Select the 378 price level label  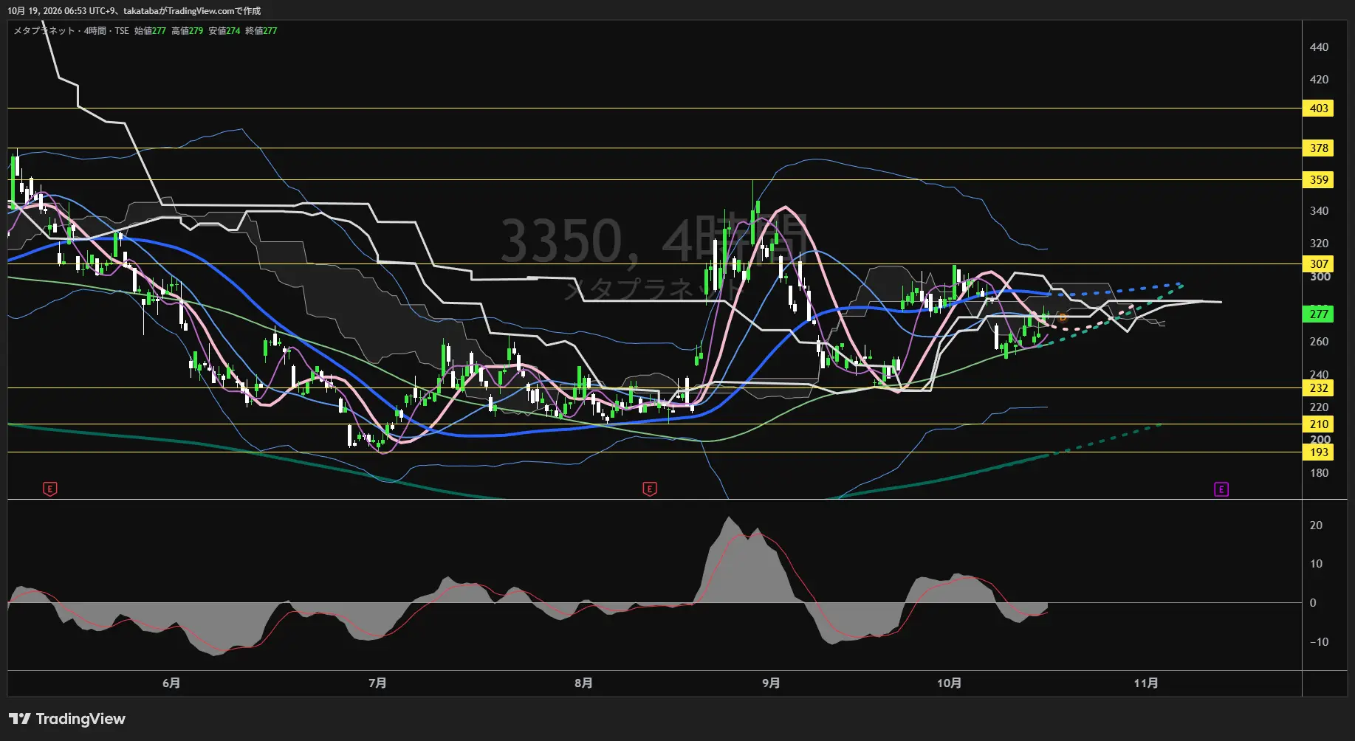pos(1319,148)
